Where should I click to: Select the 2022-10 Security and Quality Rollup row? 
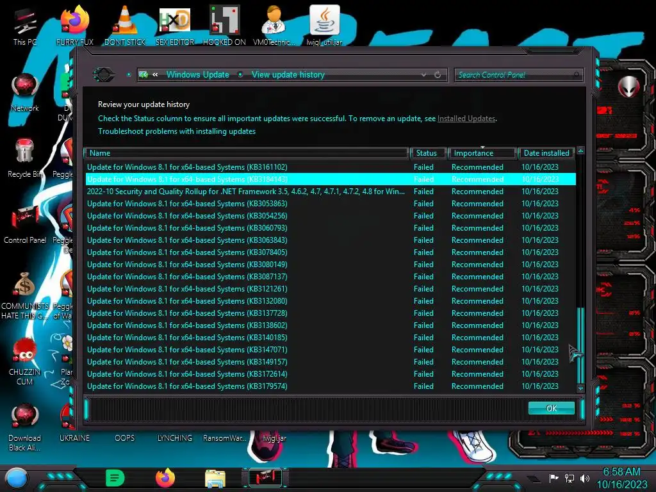(331, 191)
